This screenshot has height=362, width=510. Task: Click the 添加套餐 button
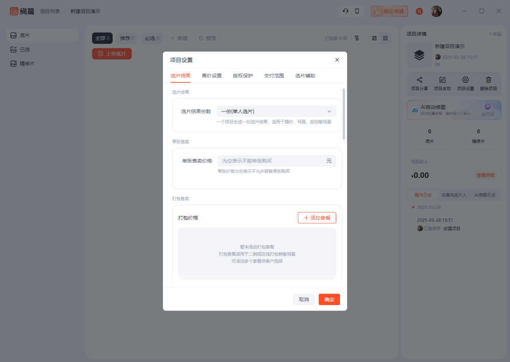[x=317, y=218]
